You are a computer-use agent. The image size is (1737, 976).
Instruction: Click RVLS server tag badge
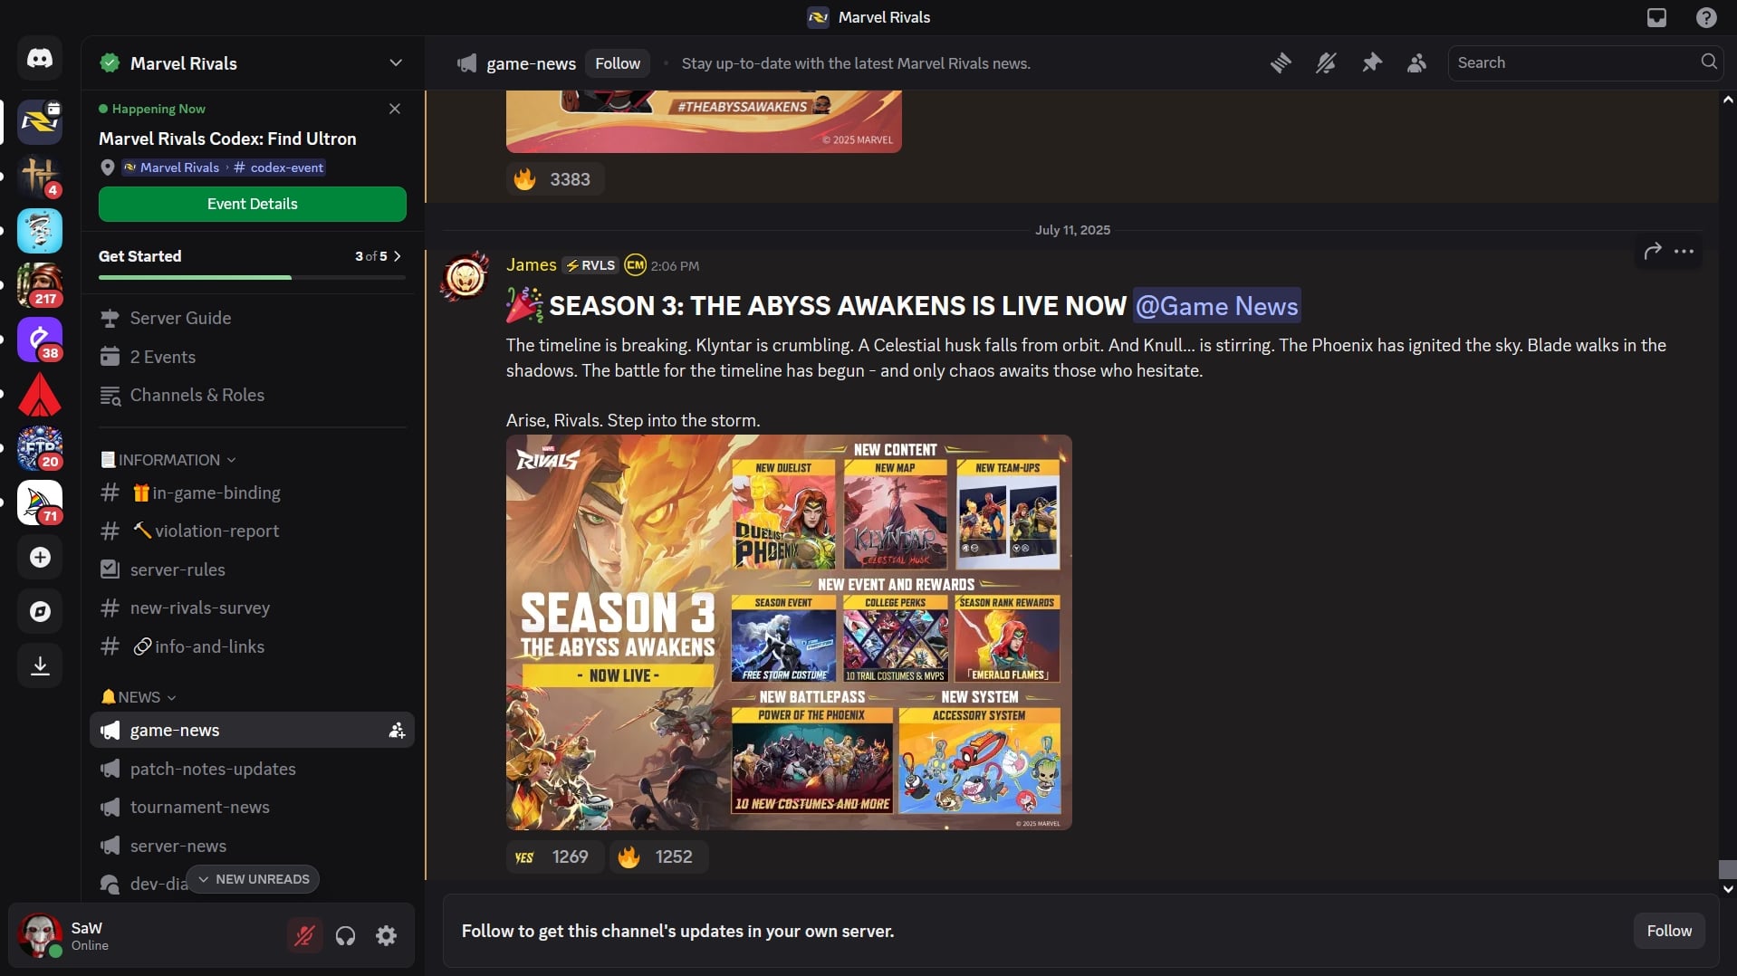(x=590, y=265)
